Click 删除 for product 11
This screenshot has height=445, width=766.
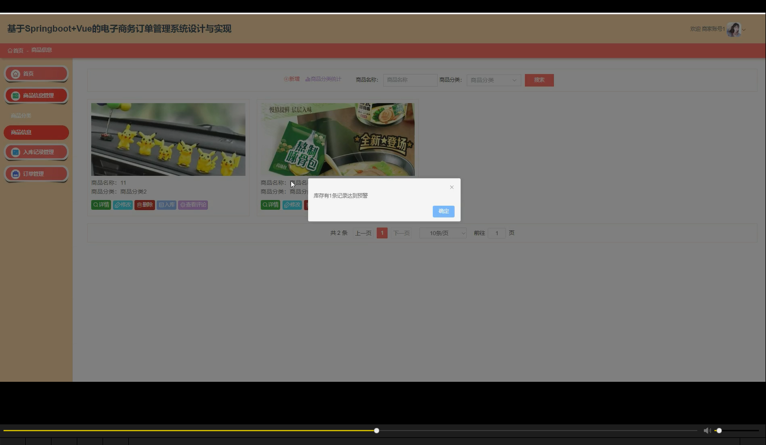point(145,205)
